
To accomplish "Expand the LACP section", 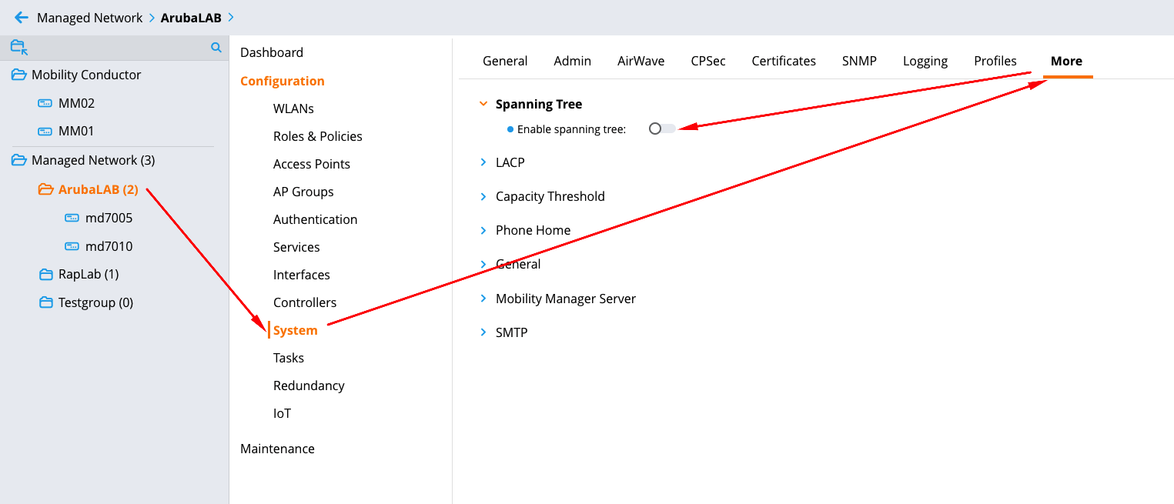I will tap(483, 162).
